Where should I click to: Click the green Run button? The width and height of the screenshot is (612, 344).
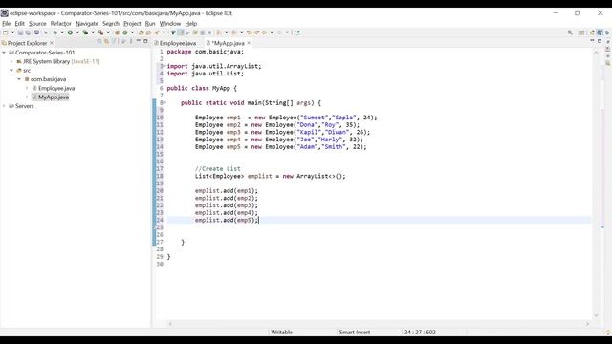(70, 32)
